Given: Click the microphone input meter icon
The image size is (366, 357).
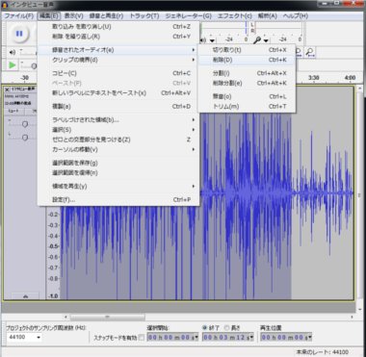Looking at the screenshot, I should click(257, 40).
